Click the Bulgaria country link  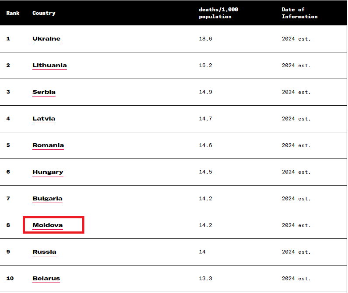(x=47, y=199)
